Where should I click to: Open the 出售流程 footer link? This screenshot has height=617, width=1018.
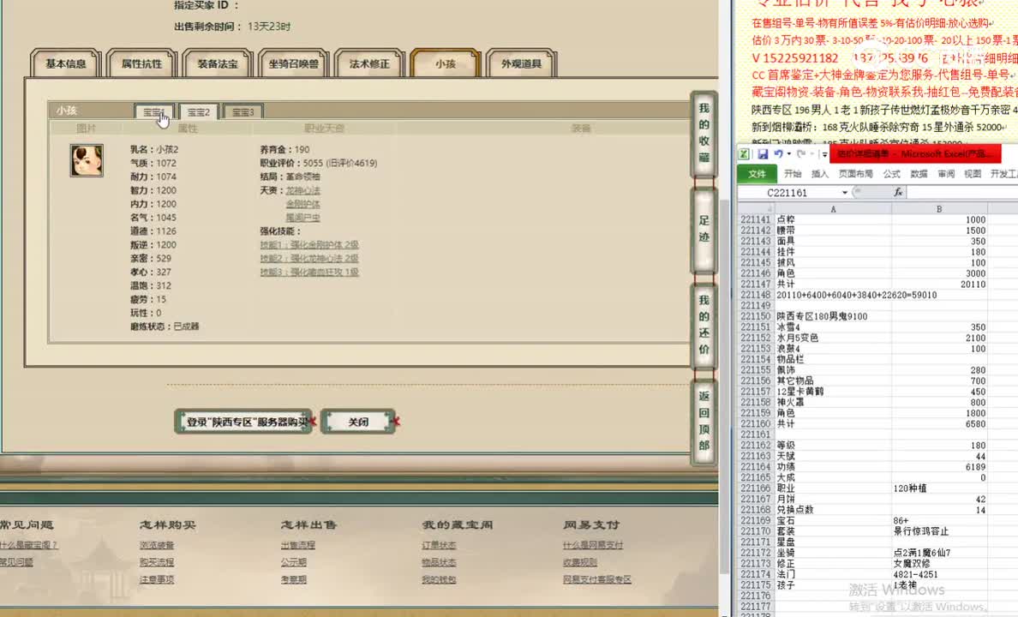point(298,545)
